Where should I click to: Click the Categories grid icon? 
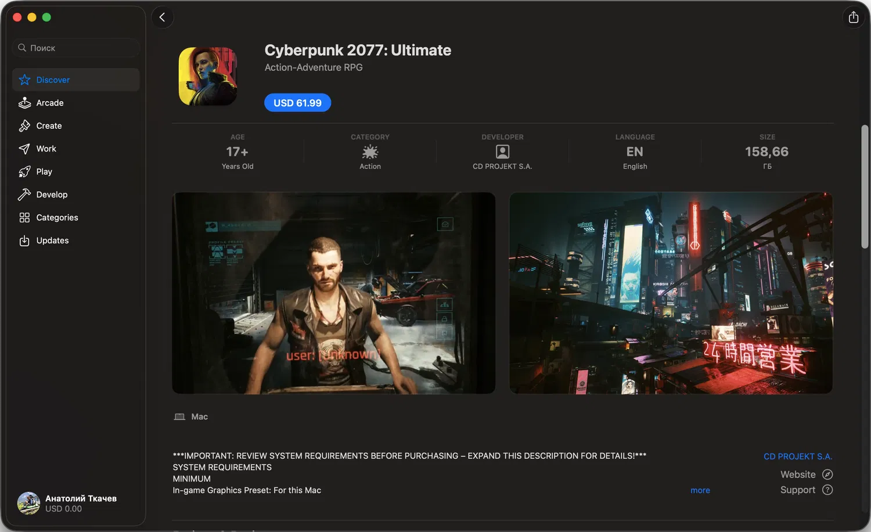[x=24, y=217]
